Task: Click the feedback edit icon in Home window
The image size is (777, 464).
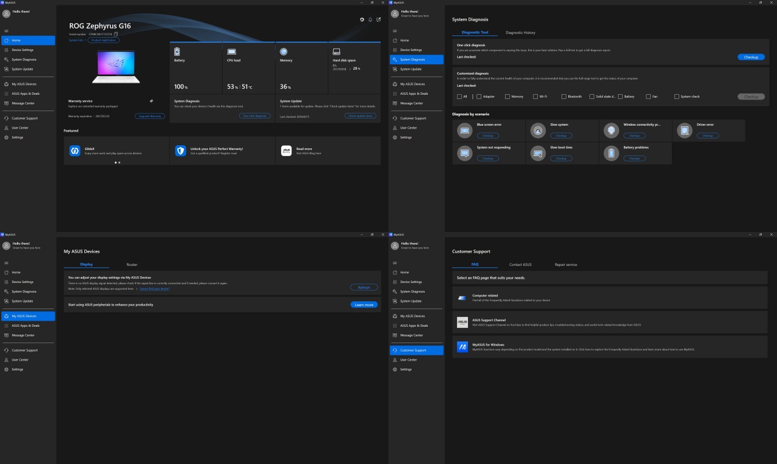Action: 379,19
